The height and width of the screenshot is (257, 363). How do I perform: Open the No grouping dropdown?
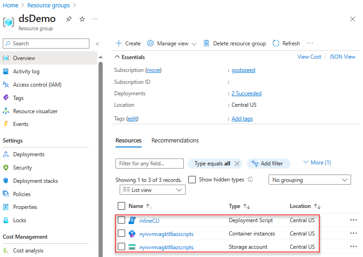point(309,180)
